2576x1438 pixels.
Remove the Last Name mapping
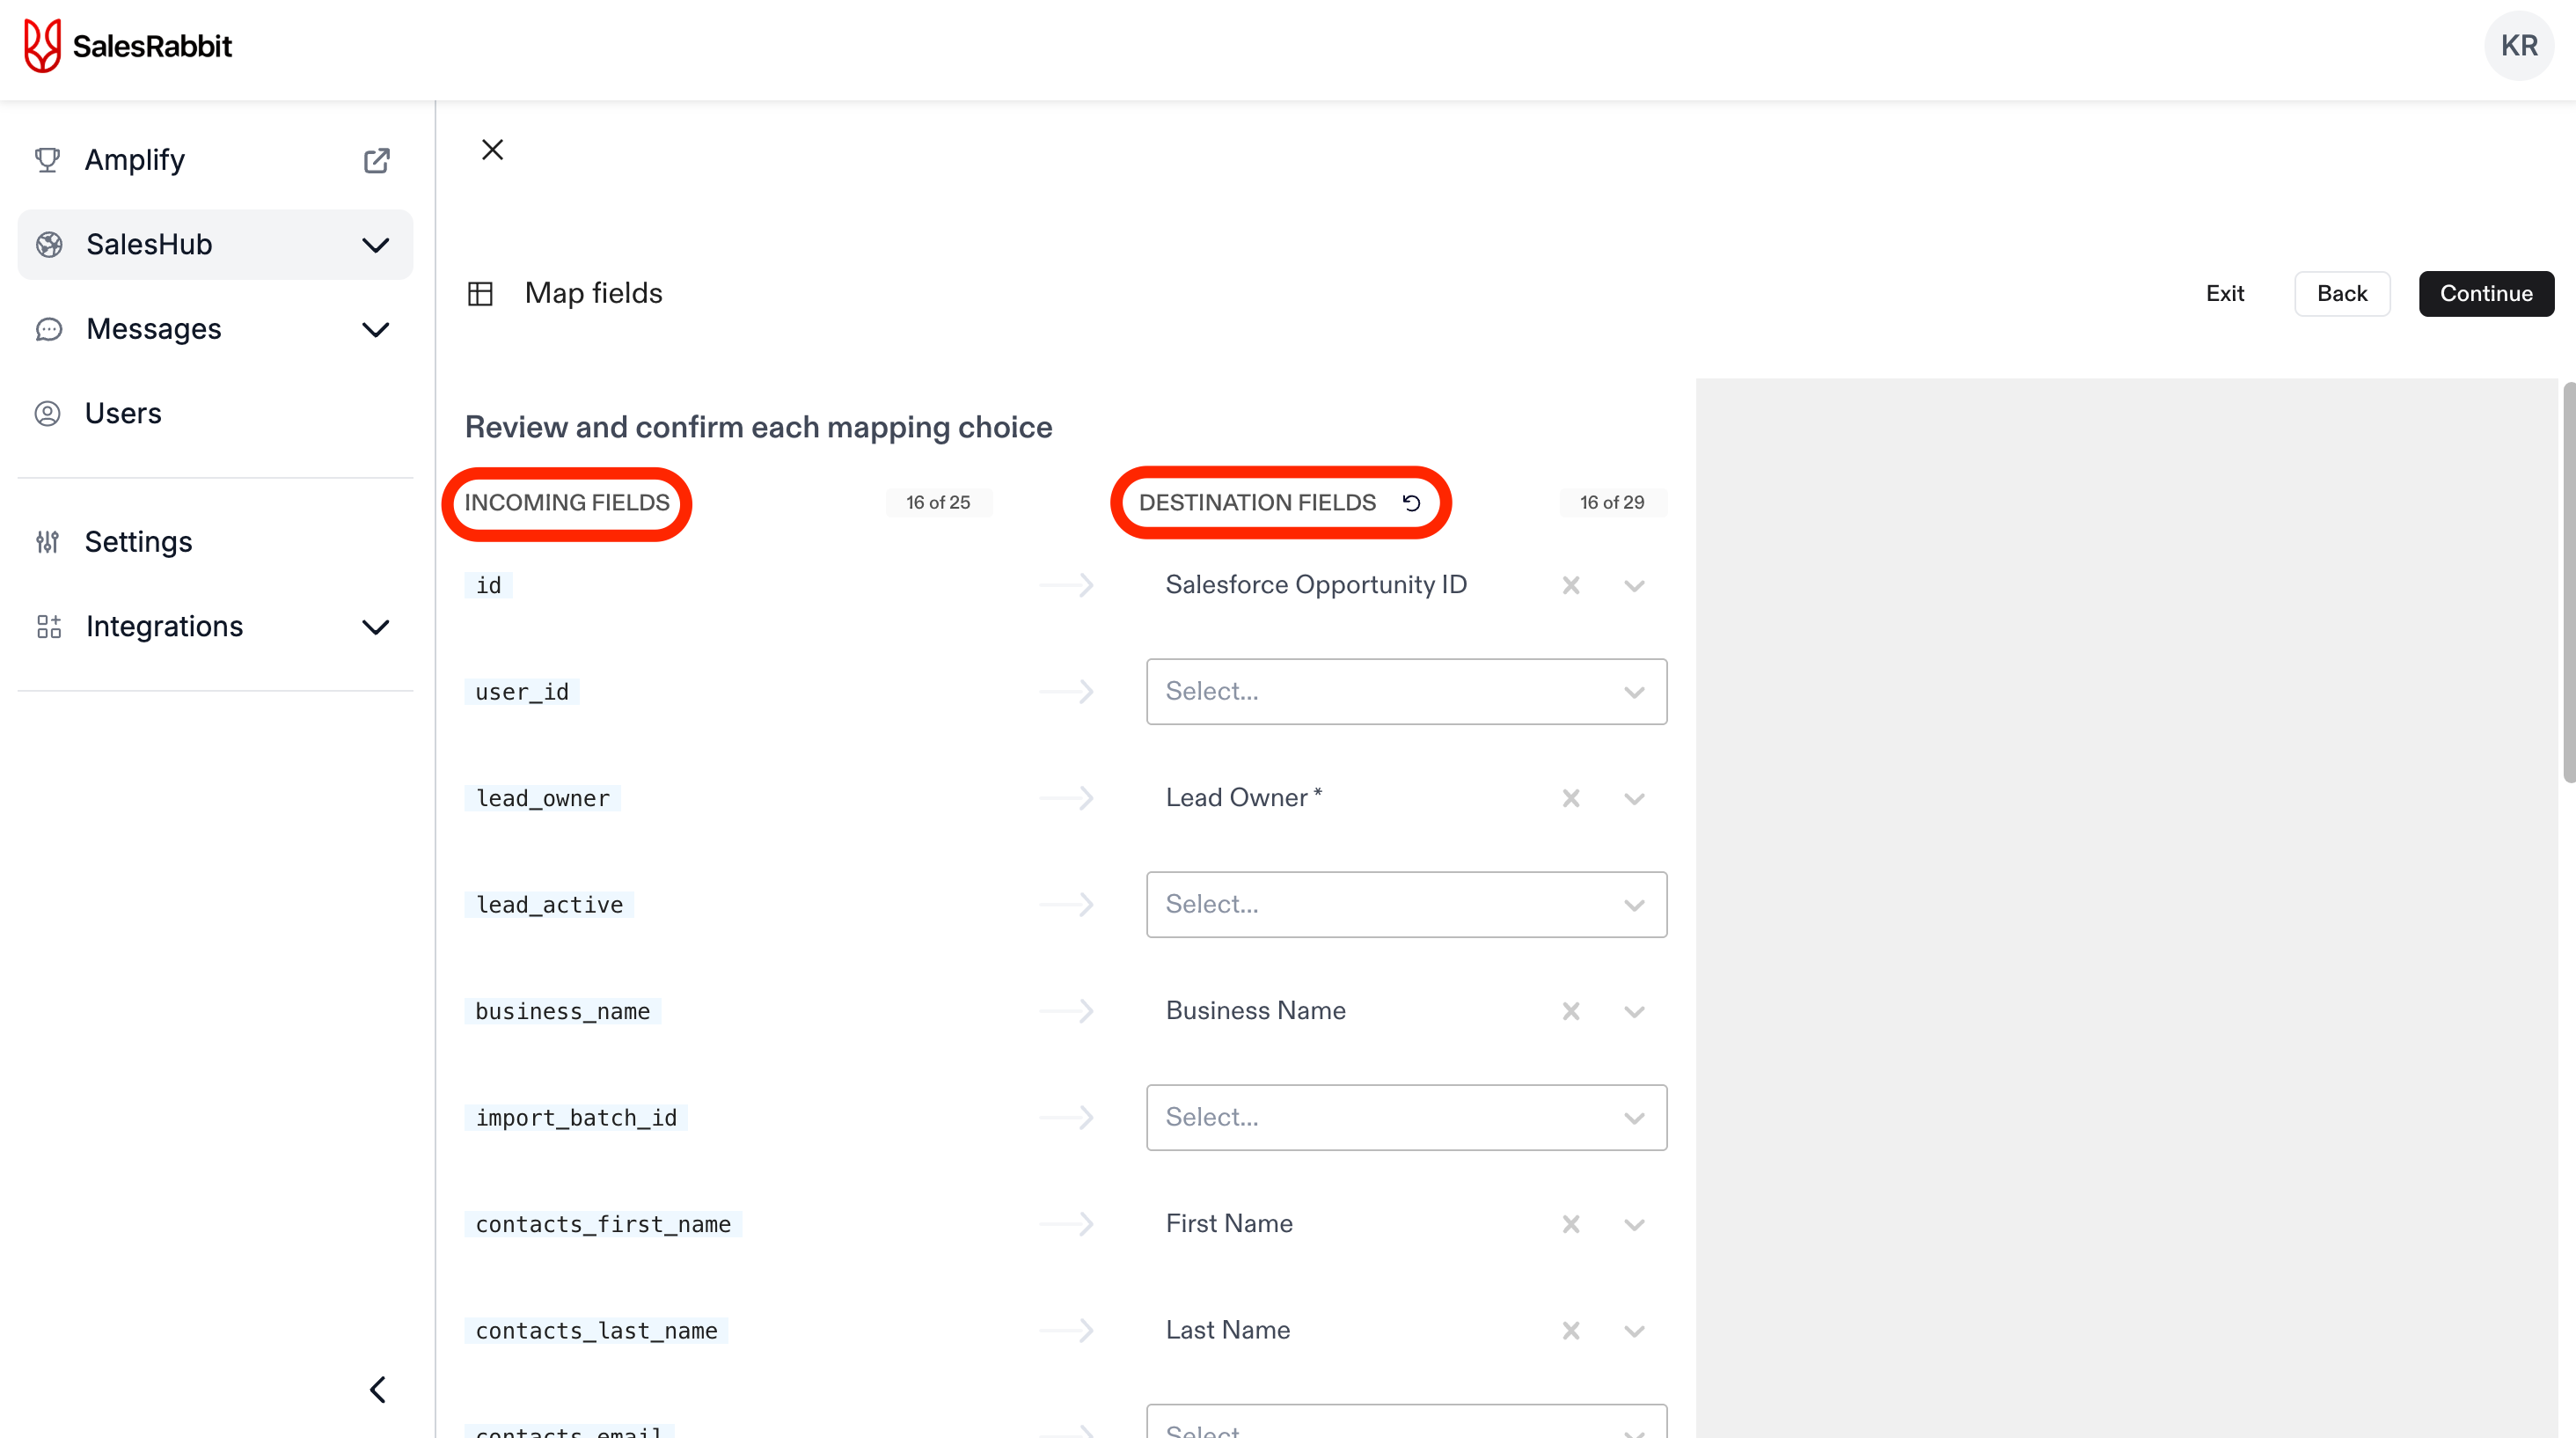pos(1571,1331)
